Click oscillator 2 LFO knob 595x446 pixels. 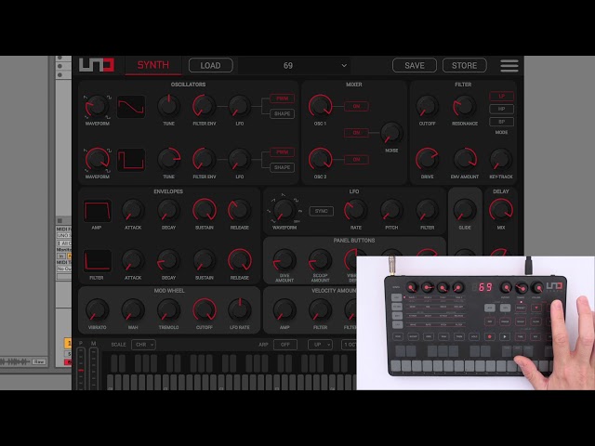click(240, 159)
